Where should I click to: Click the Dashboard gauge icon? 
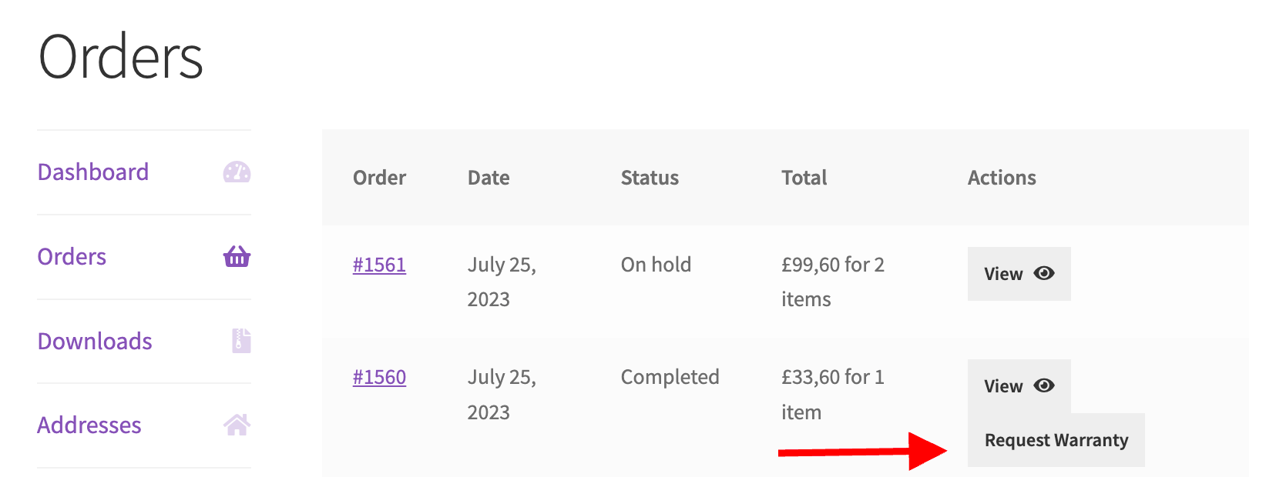[x=237, y=172]
